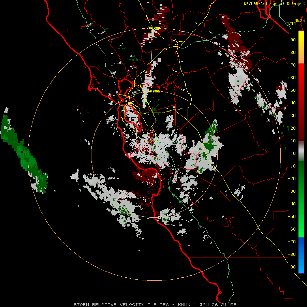The image size is (307, 307).
Task: Click the 70 value on velocity scale
Action: pos(293,65)
